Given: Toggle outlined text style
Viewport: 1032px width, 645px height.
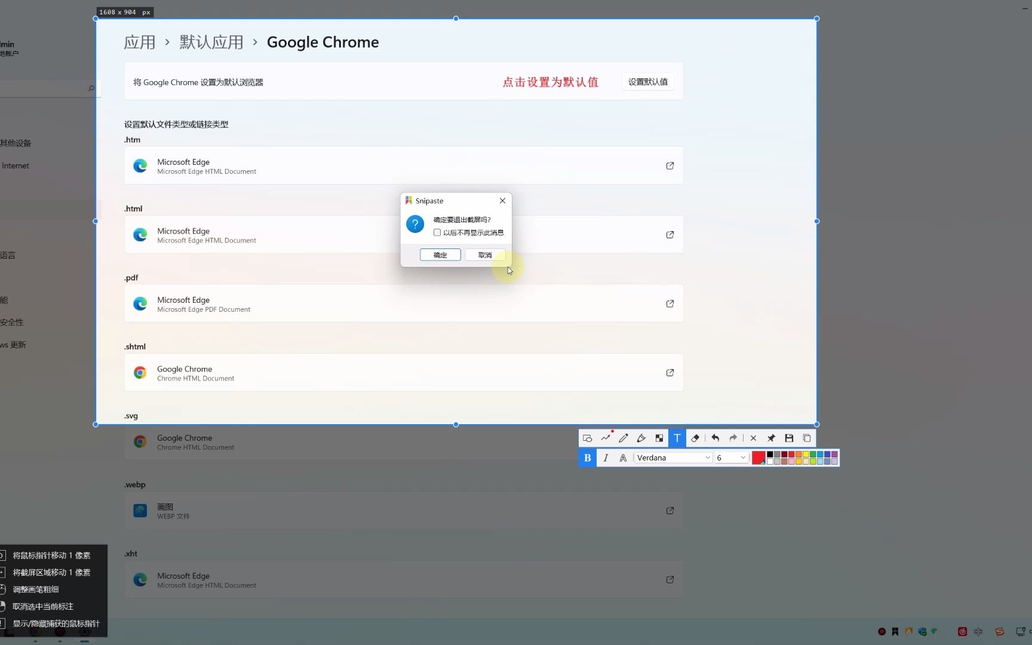Looking at the screenshot, I should click(623, 458).
